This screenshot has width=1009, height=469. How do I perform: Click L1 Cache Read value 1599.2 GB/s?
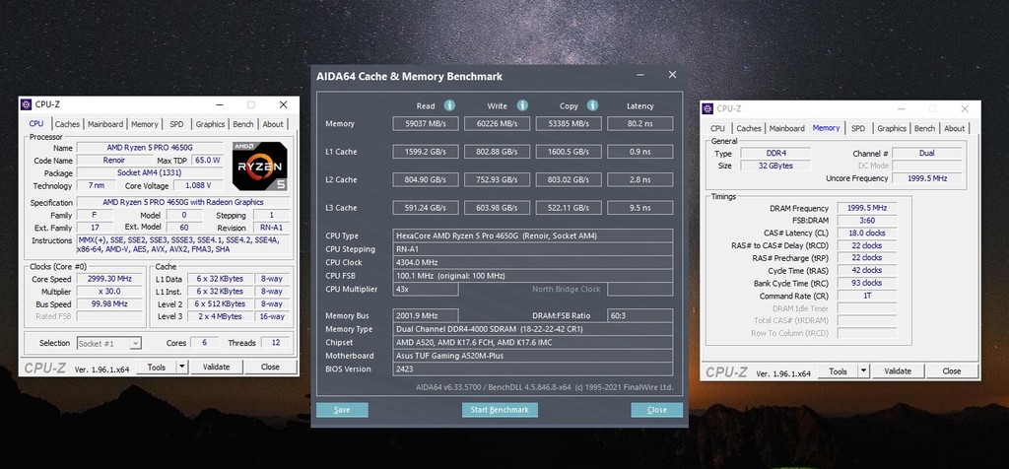pyautogui.click(x=426, y=152)
